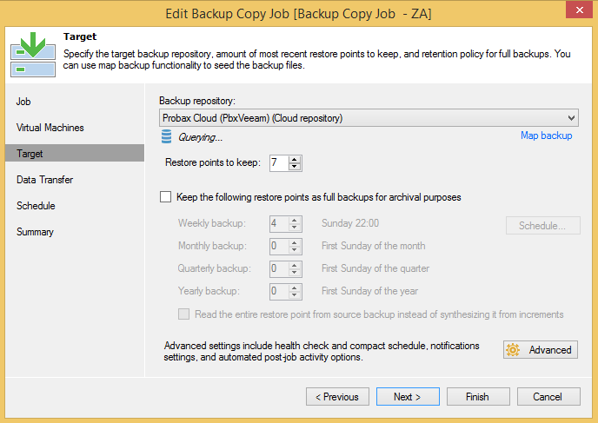Open the Summary step

point(35,232)
